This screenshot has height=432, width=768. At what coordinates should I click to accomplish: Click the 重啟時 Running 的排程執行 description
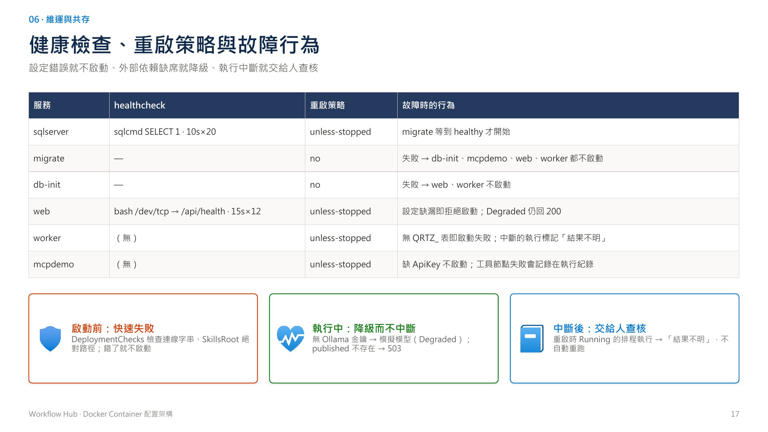(x=641, y=344)
